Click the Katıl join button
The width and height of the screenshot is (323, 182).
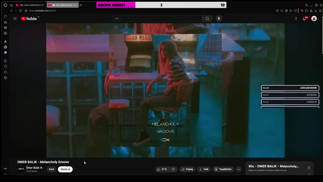pos(51,169)
